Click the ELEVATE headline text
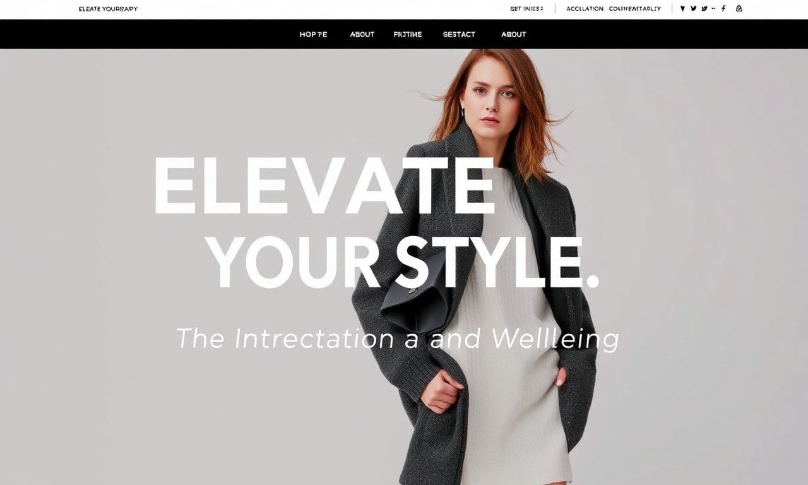Viewport: 808px width, 485px height. [324, 186]
